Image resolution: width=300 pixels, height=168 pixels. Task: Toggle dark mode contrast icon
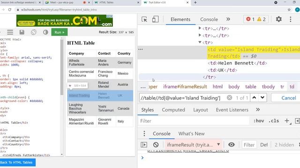(x=45, y=32)
